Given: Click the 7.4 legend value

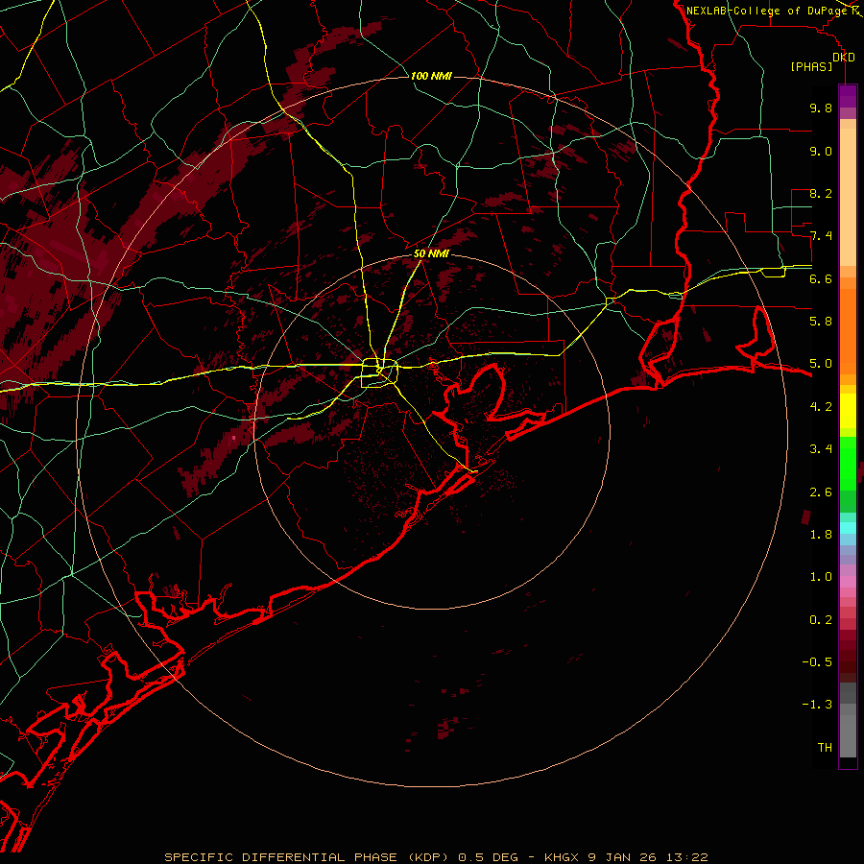Looking at the screenshot, I should pos(821,236).
